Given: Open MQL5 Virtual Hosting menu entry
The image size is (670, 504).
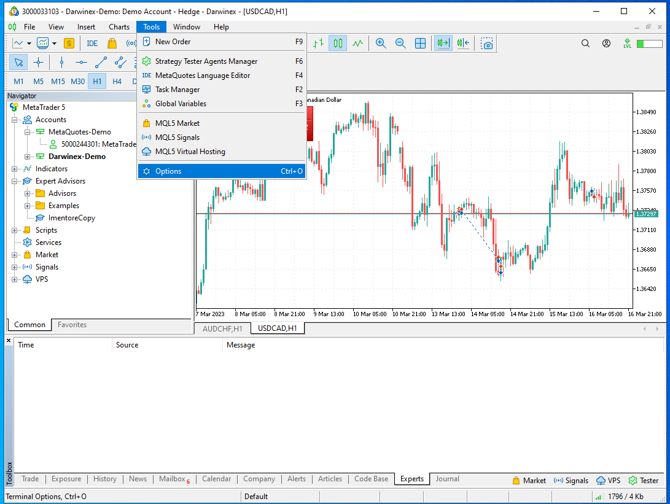Looking at the screenshot, I should [x=222, y=151].
